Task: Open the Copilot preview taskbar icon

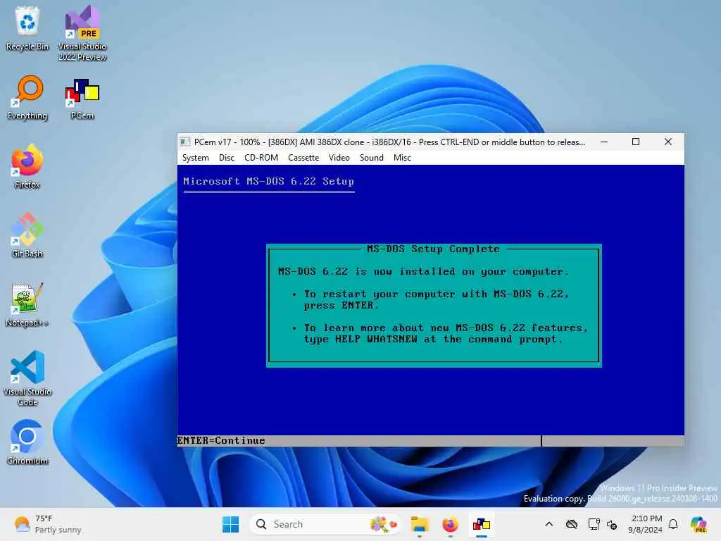Action: (698, 524)
